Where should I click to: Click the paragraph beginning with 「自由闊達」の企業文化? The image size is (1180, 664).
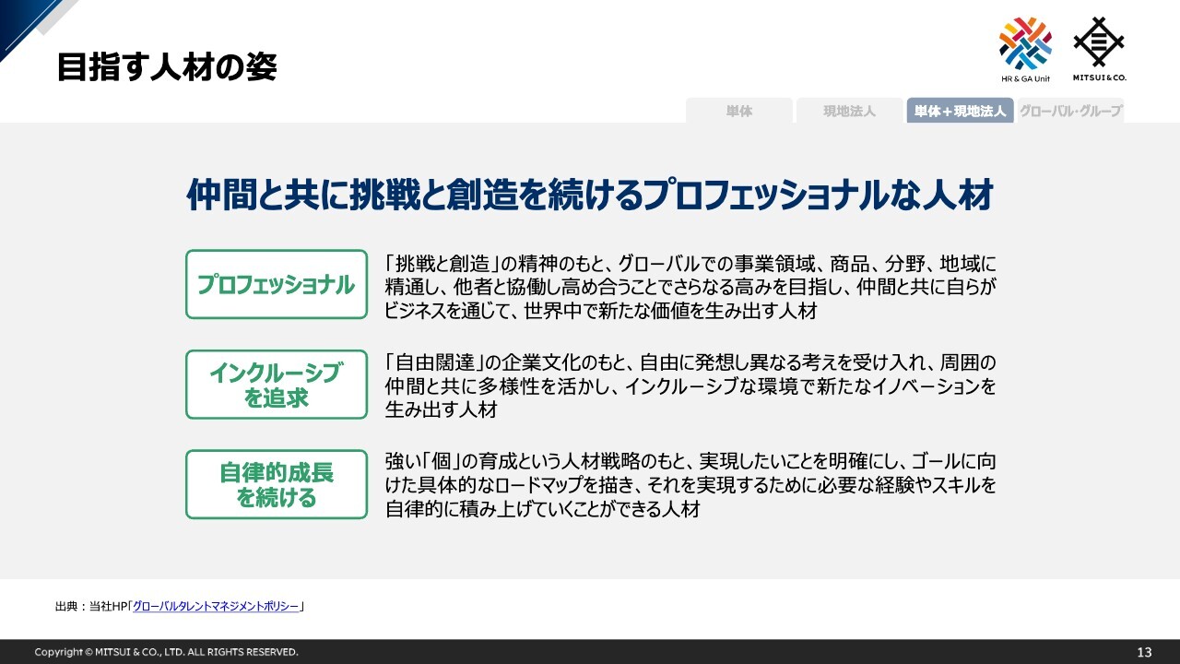coord(690,385)
